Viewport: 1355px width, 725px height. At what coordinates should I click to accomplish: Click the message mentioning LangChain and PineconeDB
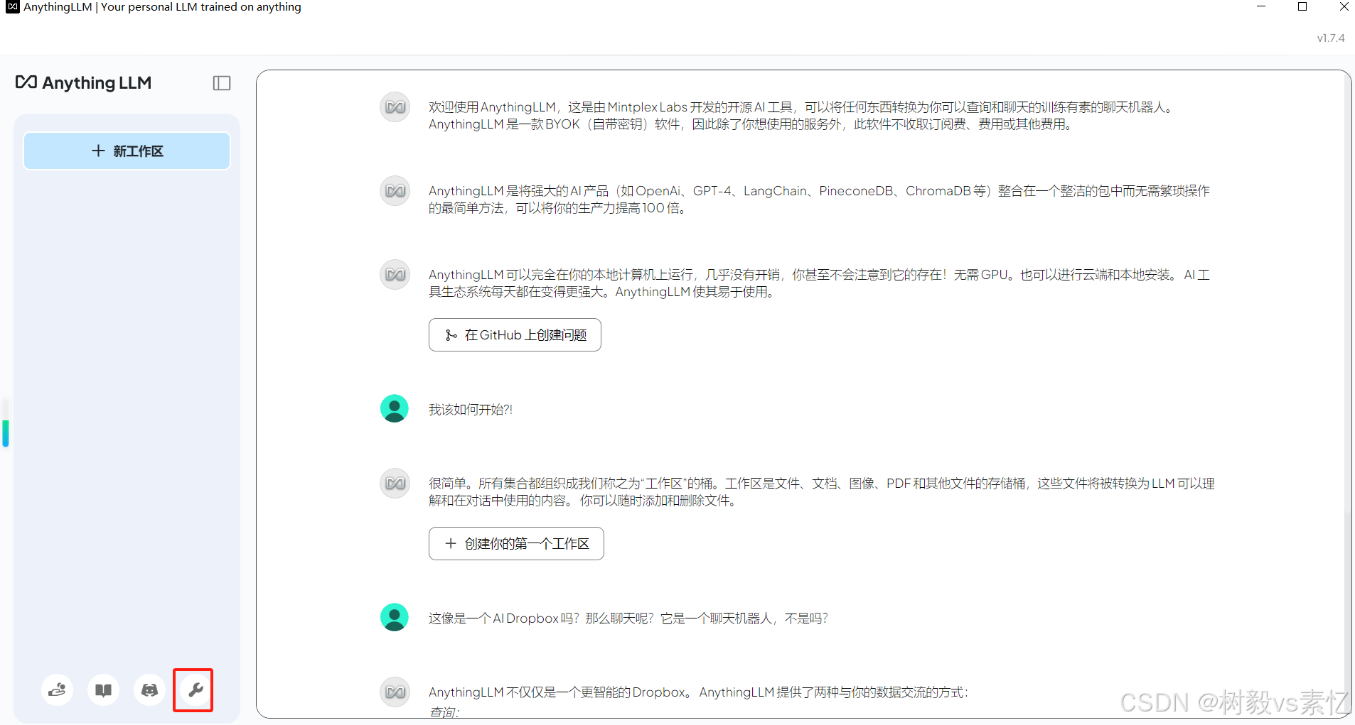tap(819, 200)
